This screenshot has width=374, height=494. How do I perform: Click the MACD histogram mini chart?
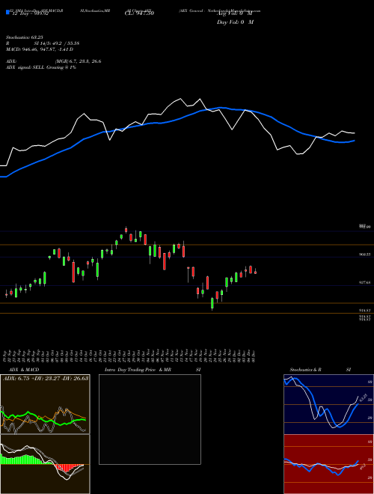(x=45, y=464)
